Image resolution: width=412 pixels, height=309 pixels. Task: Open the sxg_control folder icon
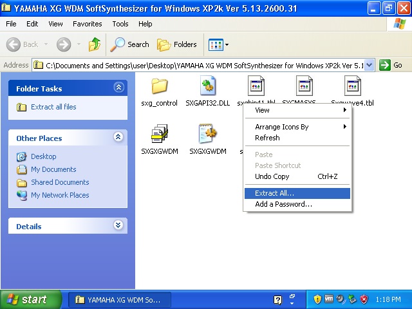(x=159, y=86)
